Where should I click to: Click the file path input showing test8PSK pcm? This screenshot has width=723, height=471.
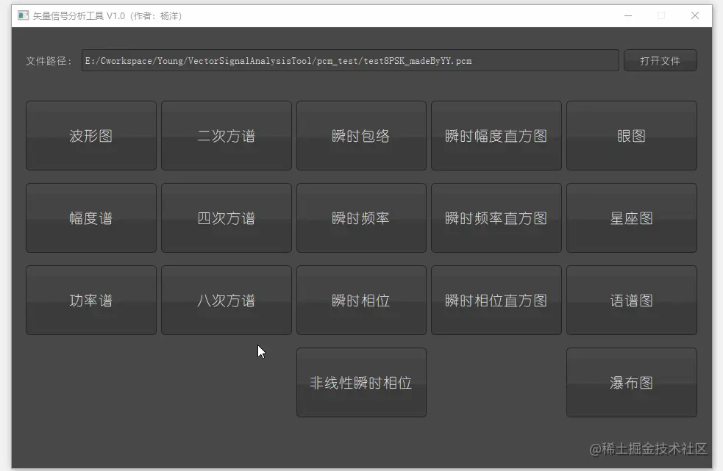pyautogui.click(x=349, y=60)
